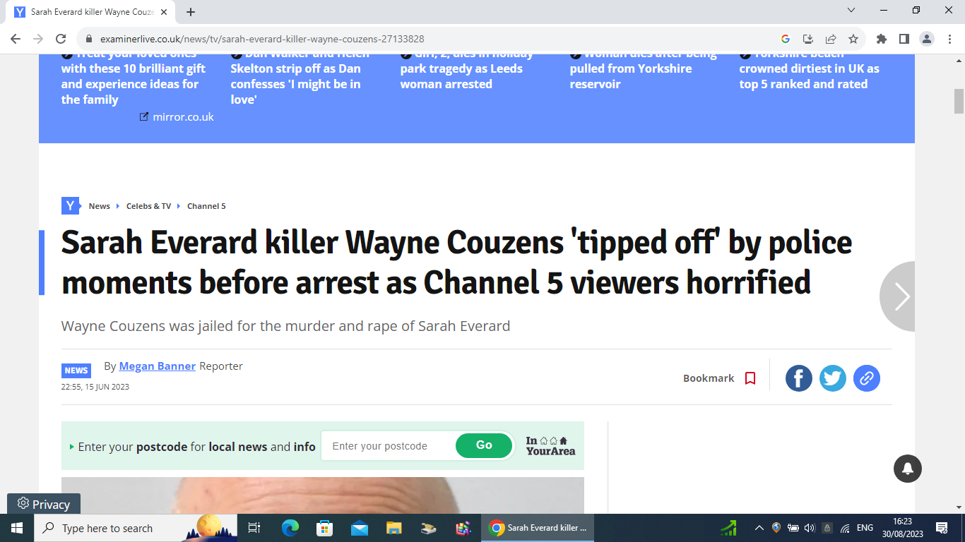965x542 pixels.
Task: Open Chrome three-dot menu
Action: pos(949,39)
